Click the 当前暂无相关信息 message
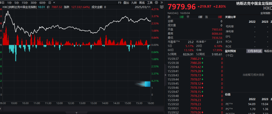The height and width of the screenshot is (114, 272). pos(253,75)
